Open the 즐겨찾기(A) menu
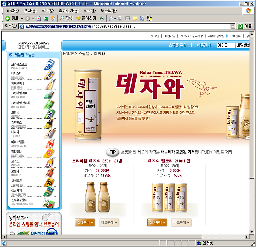256x247 pixels. (x=69, y=11)
